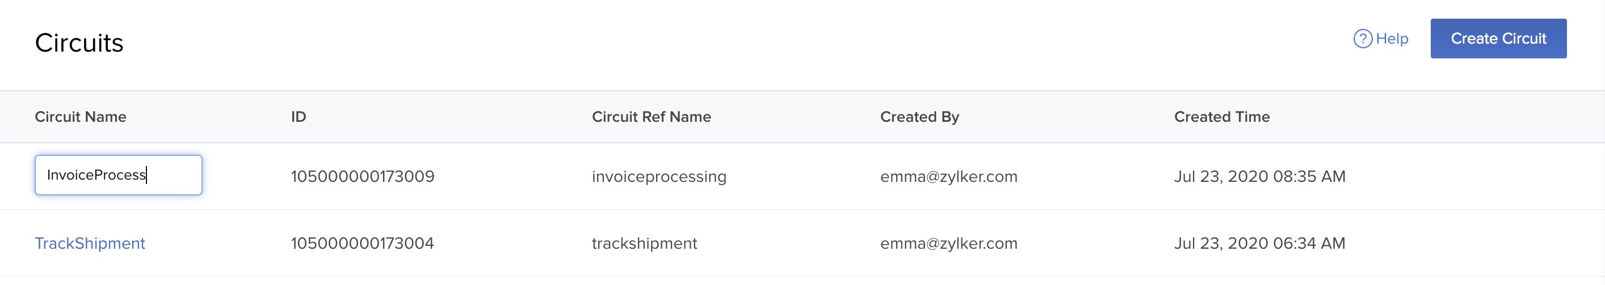The height and width of the screenshot is (285, 1605).
Task: Place cursor after InvoiceProcess text
Action: (x=147, y=175)
